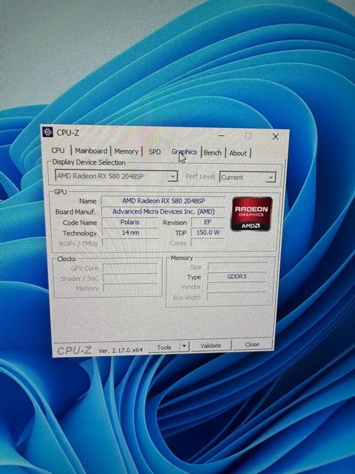
Task: Switch to the CPU tab
Action: 58,150
